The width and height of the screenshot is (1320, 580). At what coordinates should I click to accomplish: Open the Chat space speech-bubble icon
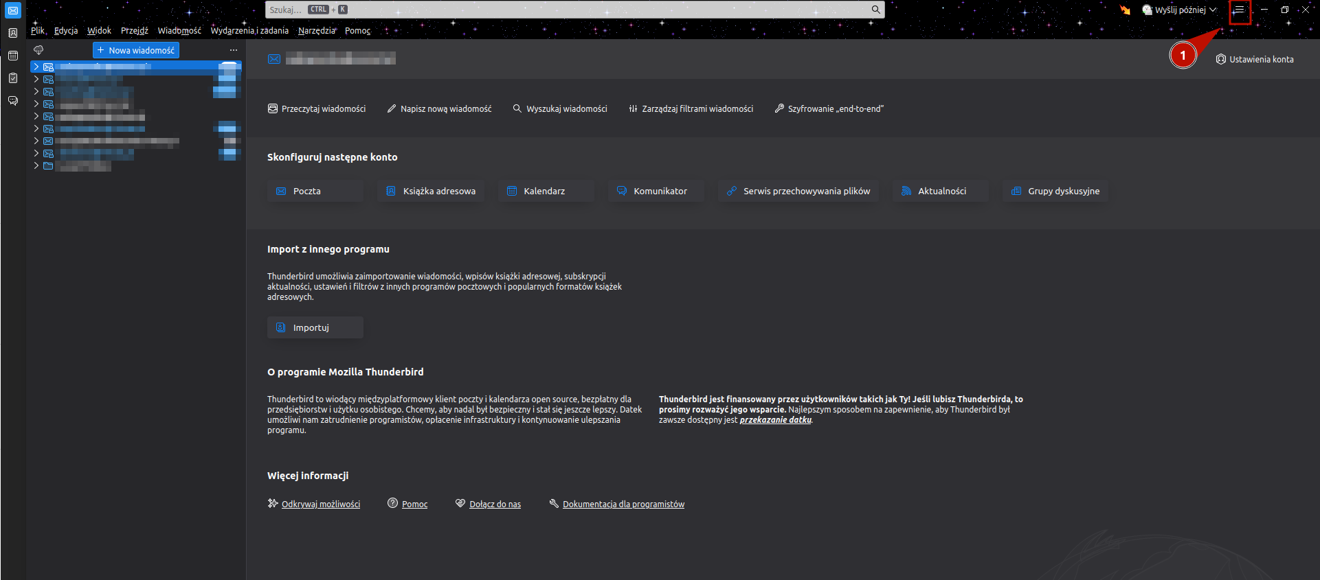click(x=13, y=101)
